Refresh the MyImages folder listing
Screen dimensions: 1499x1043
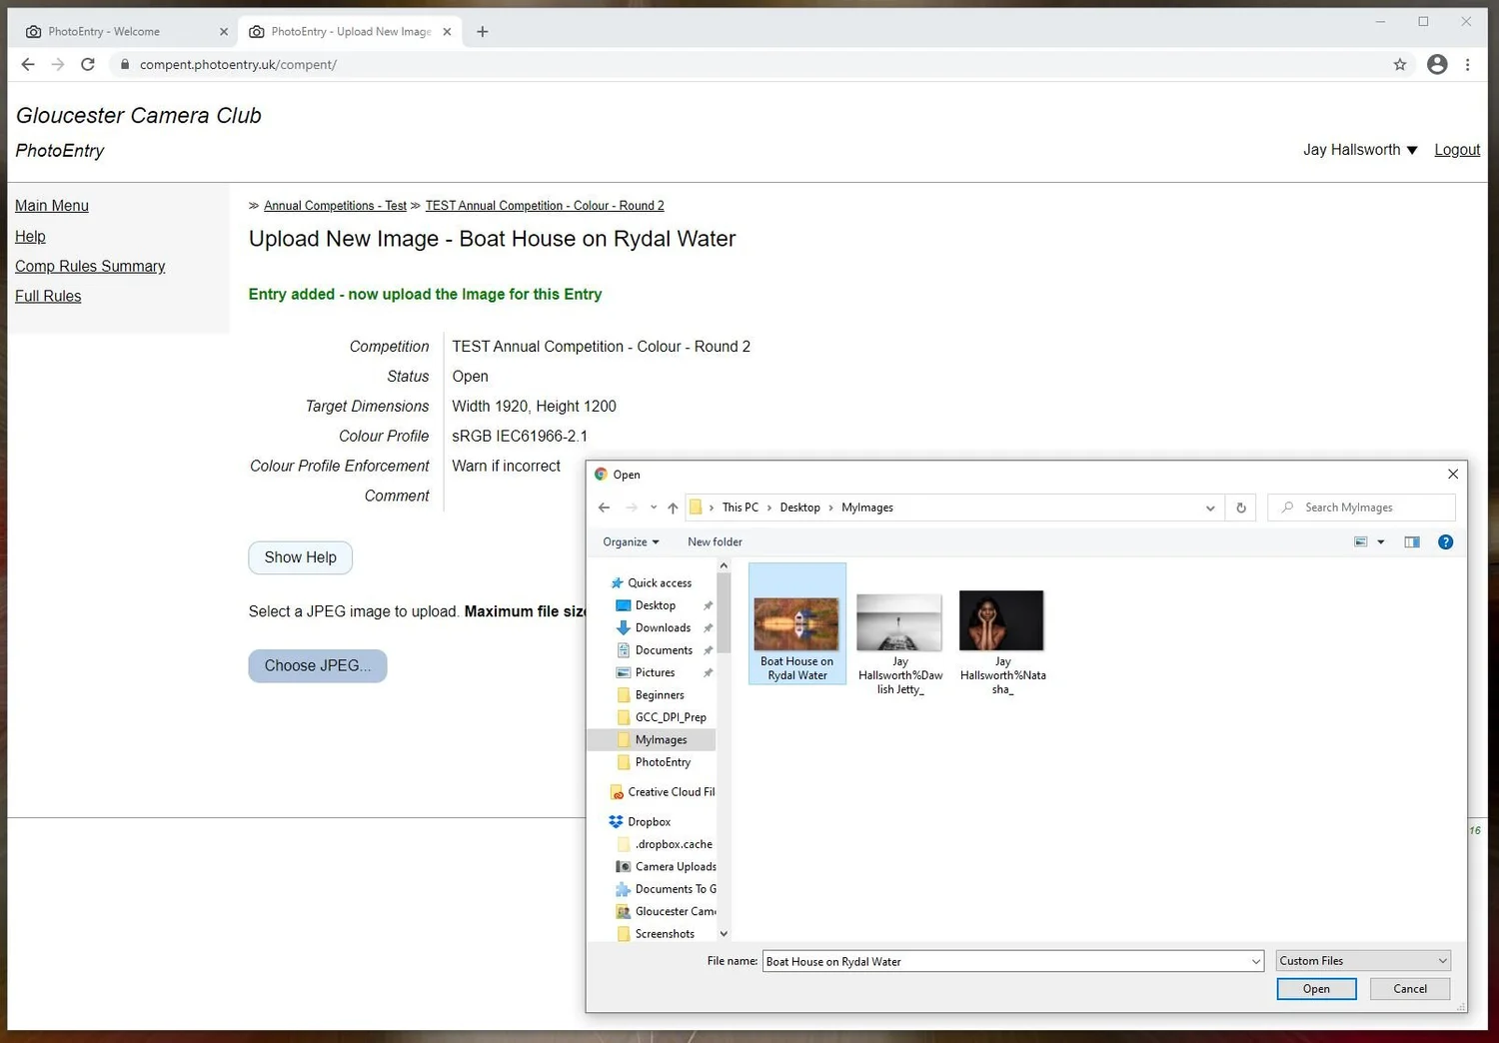click(x=1241, y=508)
